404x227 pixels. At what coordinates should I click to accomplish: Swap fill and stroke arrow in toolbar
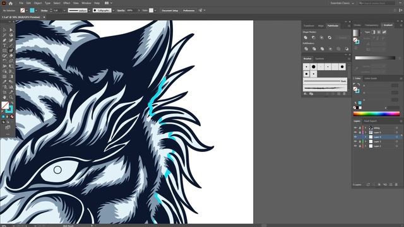12,103
